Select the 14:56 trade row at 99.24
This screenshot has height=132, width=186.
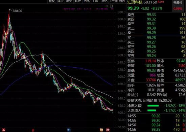[x=156, y=125]
